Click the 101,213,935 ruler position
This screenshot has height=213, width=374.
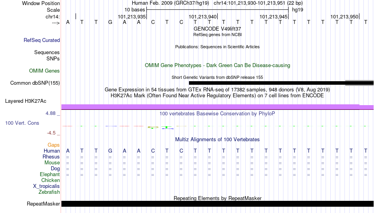point(131,16)
